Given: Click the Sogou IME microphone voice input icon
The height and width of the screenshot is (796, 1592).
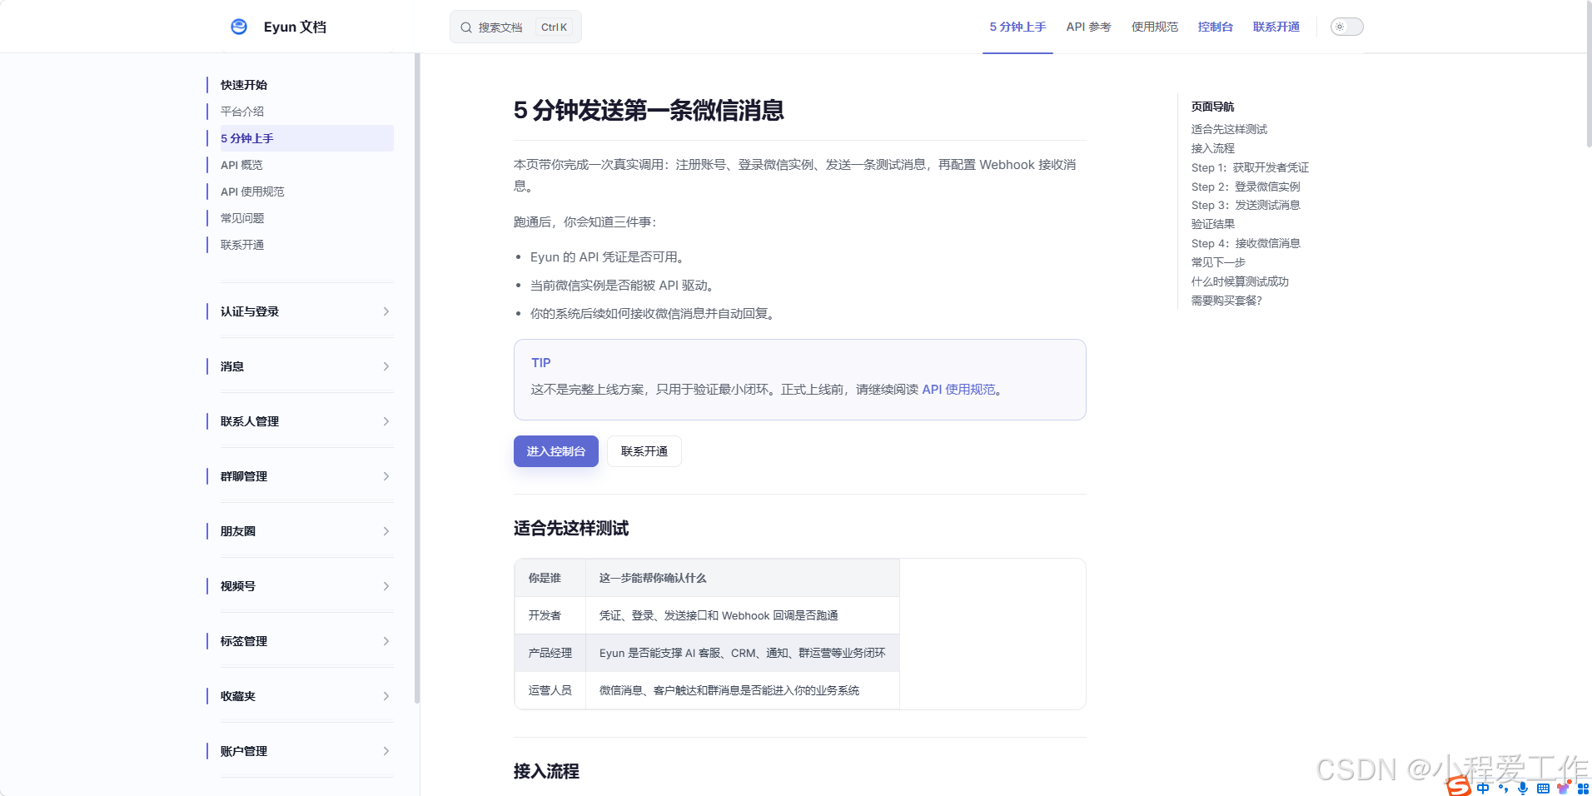Looking at the screenshot, I should point(1523,788).
